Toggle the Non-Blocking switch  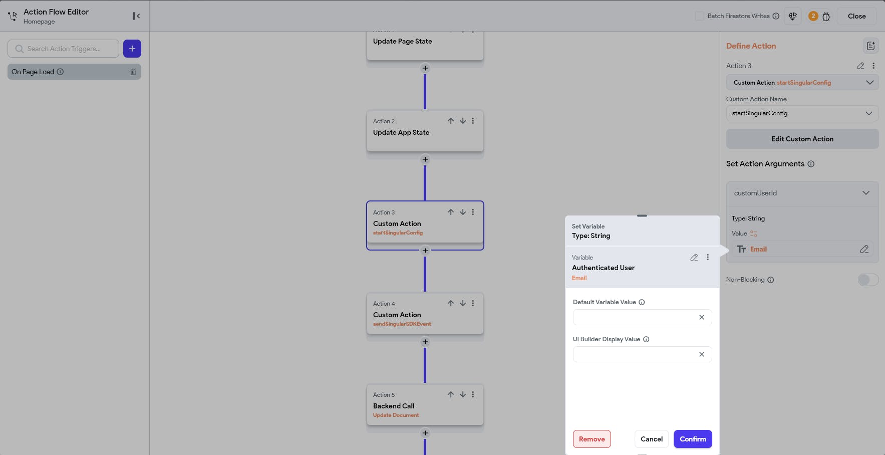pos(868,280)
